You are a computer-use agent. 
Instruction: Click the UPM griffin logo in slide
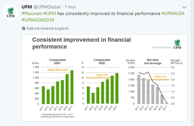(x=177, y=44)
